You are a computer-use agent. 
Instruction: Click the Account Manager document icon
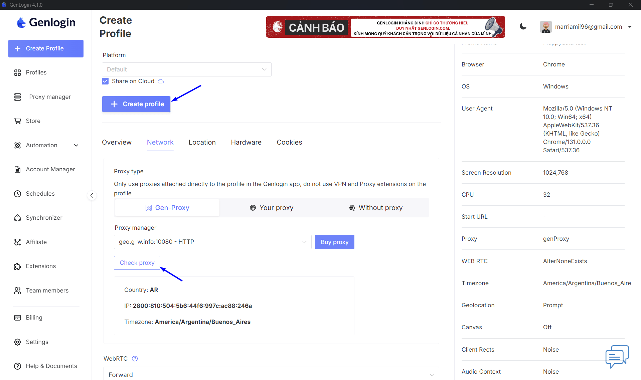17,169
